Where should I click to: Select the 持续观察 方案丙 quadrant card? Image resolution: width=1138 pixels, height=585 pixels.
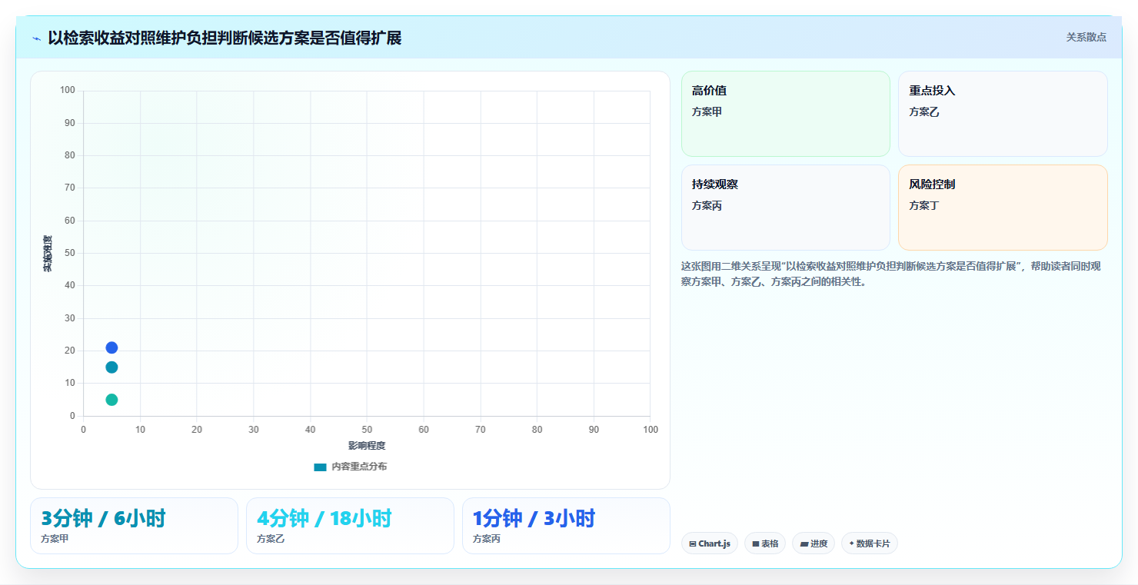785,208
